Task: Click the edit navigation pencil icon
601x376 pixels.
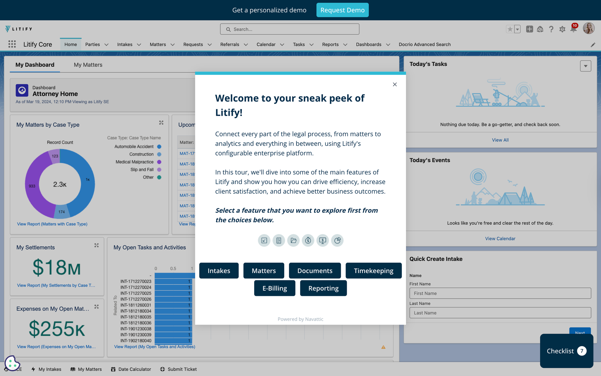Action: (x=593, y=45)
